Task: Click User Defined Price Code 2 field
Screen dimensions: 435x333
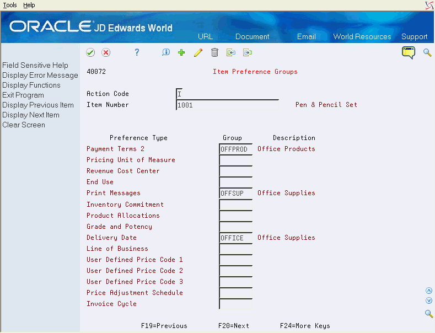Action: coord(235,271)
